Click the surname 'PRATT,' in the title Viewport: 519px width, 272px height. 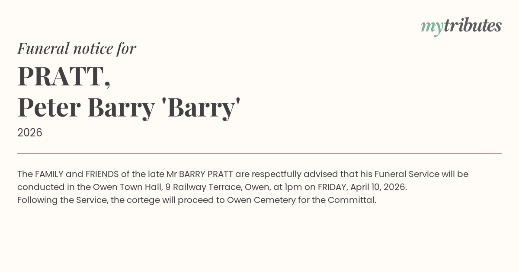[64, 76]
